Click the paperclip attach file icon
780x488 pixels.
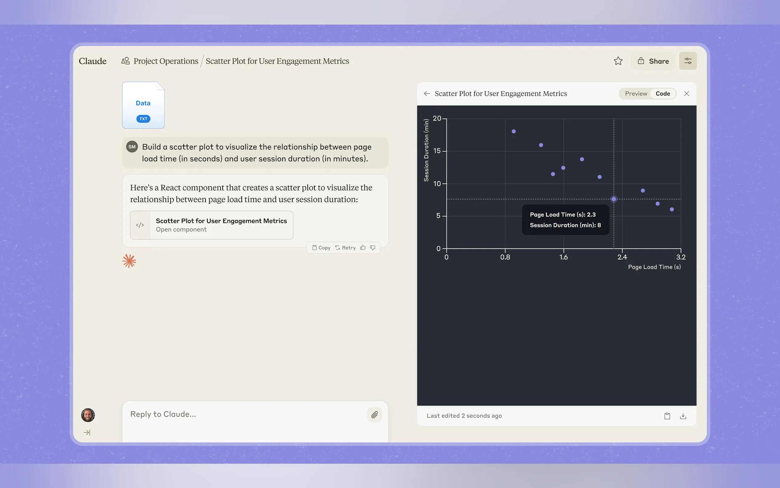click(x=374, y=415)
